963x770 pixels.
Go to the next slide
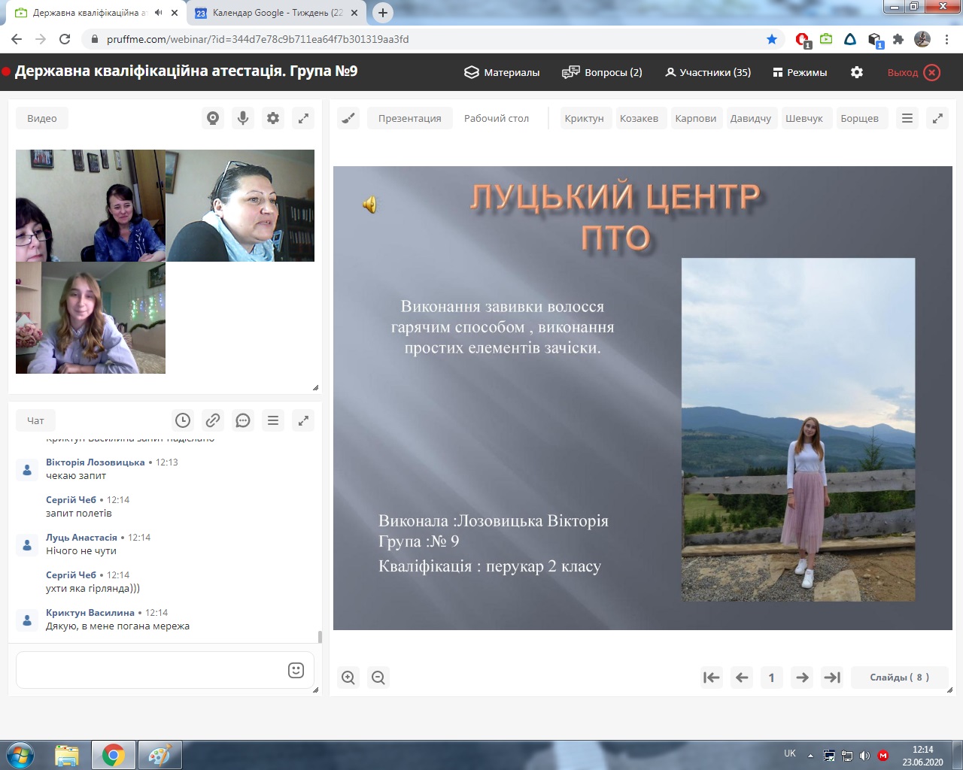(x=802, y=678)
